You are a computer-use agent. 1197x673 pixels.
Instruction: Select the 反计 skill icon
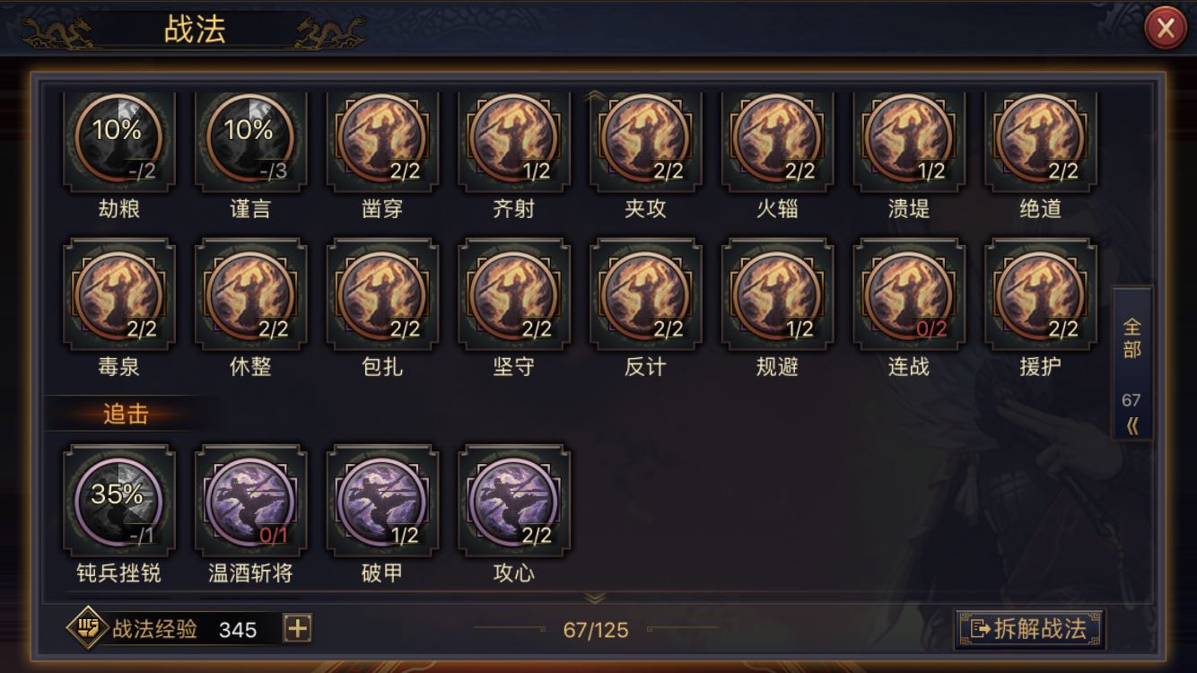[646, 293]
